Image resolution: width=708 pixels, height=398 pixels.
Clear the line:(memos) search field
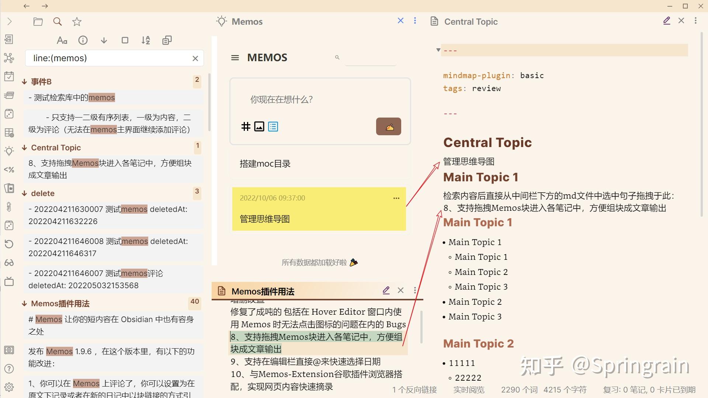[x=195, y=58]
